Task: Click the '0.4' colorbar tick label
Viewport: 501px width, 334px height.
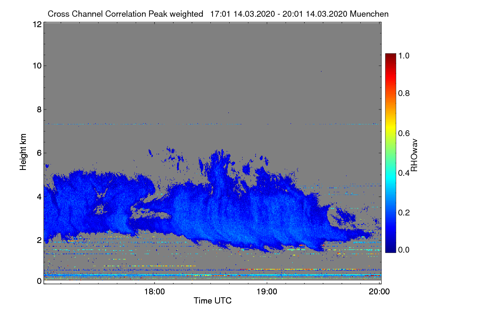Action: (x=403, y=173)
